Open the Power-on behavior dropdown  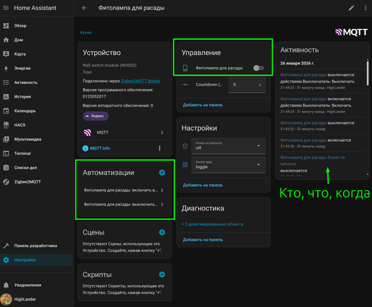[229, 146]
